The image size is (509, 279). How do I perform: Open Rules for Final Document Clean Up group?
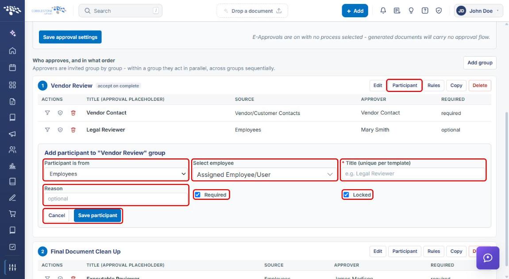(x=433, y=251)
